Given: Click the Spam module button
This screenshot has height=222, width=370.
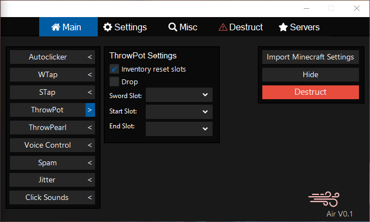Looking at the screenshot, I should (x=47, y=163).
